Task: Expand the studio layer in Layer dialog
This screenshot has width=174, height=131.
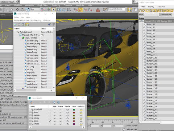Action: click(x=30, y=121)
